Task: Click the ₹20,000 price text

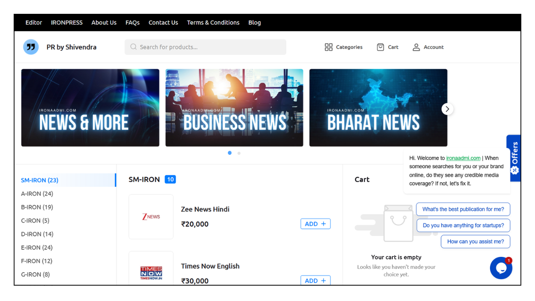Action: pyautogui.click(x=195, y=224)
